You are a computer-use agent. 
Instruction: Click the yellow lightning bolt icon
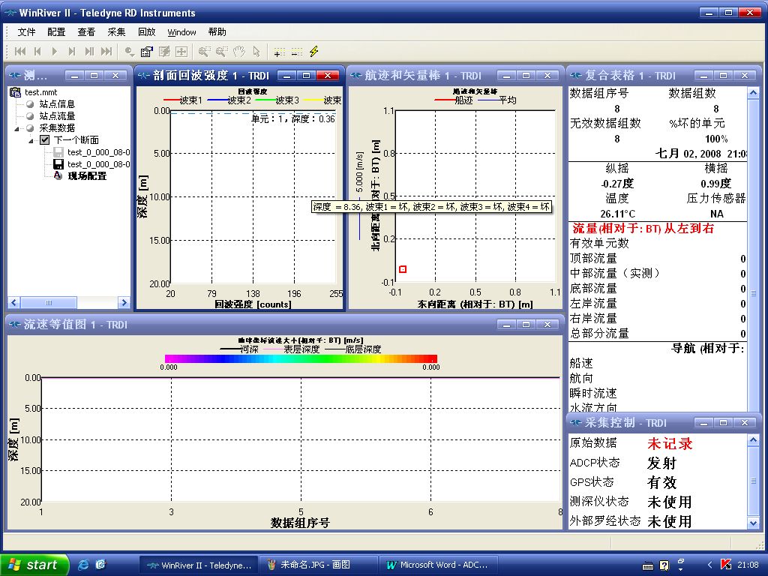313,52
